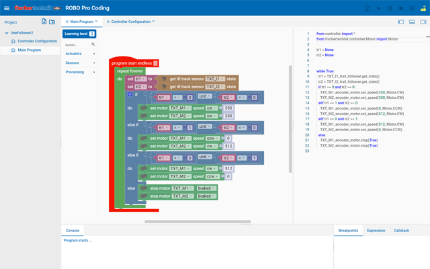
Task: Expand the Processing block category
Action: [80, 72]
